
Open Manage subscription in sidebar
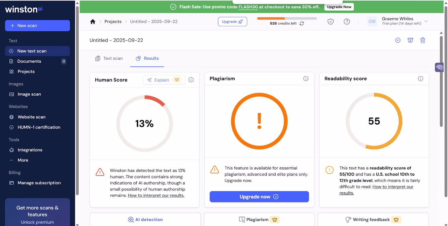[38, 183]
